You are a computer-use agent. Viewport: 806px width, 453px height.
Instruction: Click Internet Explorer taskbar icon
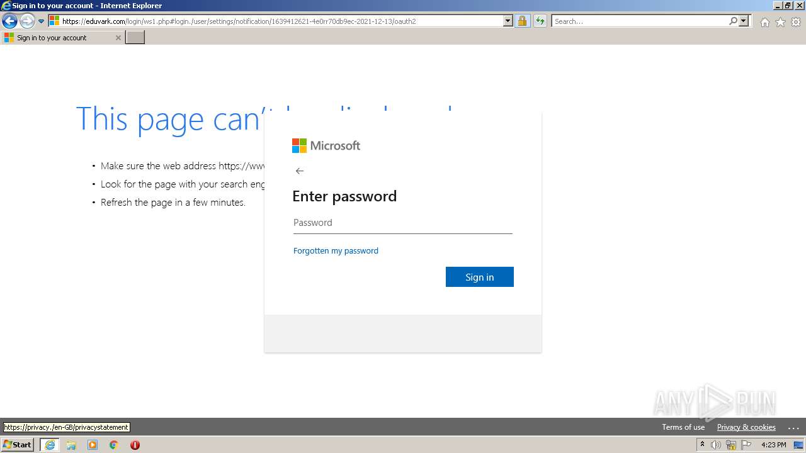click(x=50, y=445)
